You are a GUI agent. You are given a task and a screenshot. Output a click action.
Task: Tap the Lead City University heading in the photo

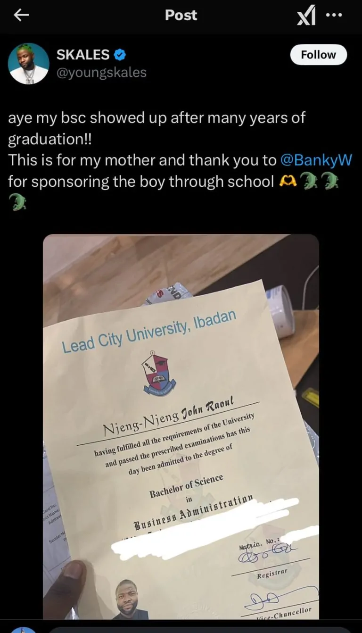coord(149,331)
